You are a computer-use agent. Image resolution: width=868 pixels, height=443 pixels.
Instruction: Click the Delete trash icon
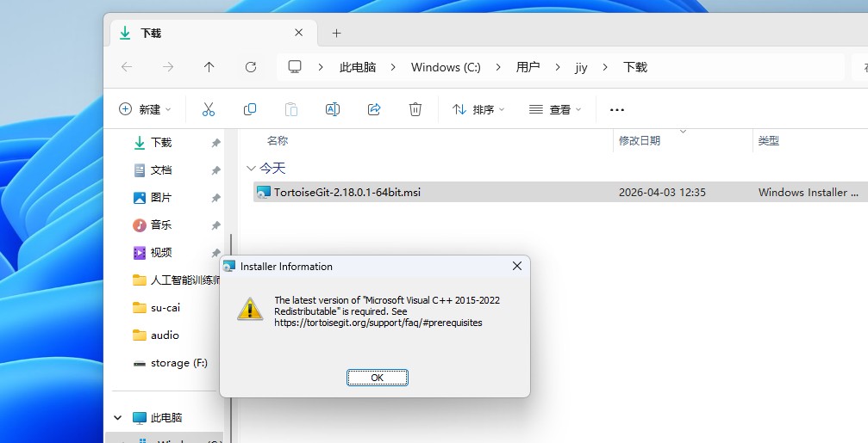pos(415,109)
